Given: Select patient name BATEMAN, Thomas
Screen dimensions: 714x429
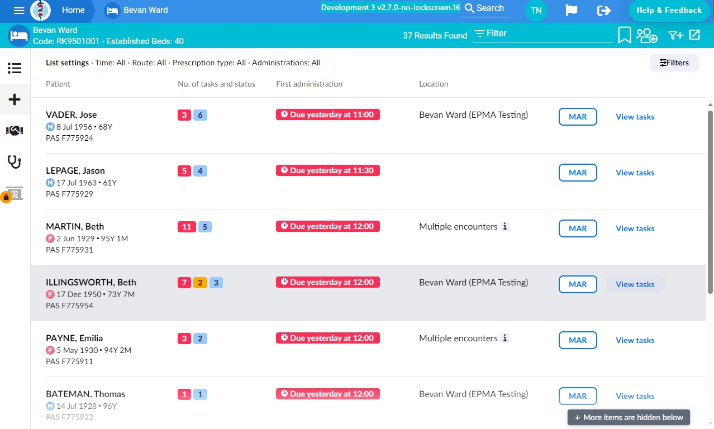Looking at the screenshot, I should [85, 394].
